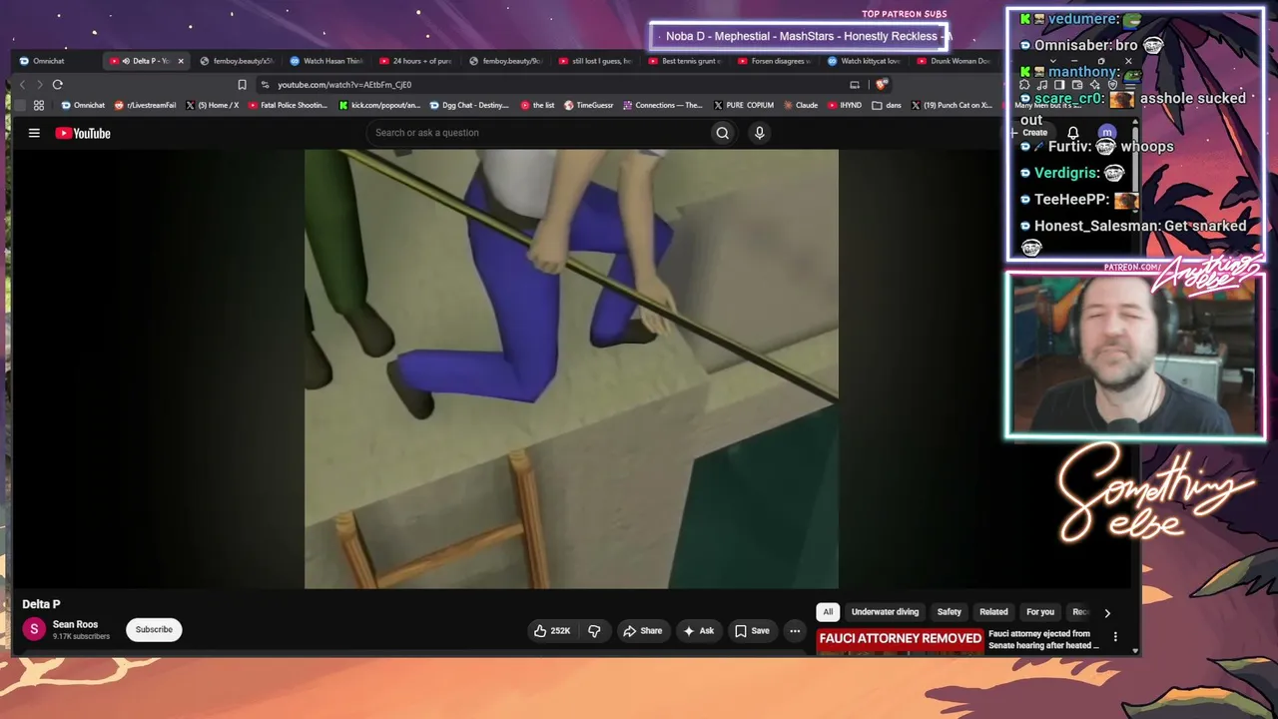
Task: Switch to the 24 hours + of pure tab
Action: point(416,61)
